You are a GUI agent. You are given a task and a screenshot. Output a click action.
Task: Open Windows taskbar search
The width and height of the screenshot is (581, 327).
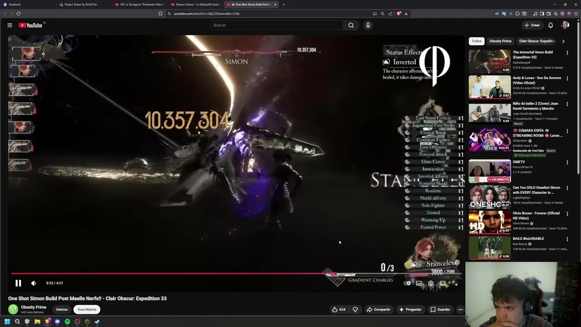(x=17, y=322)
